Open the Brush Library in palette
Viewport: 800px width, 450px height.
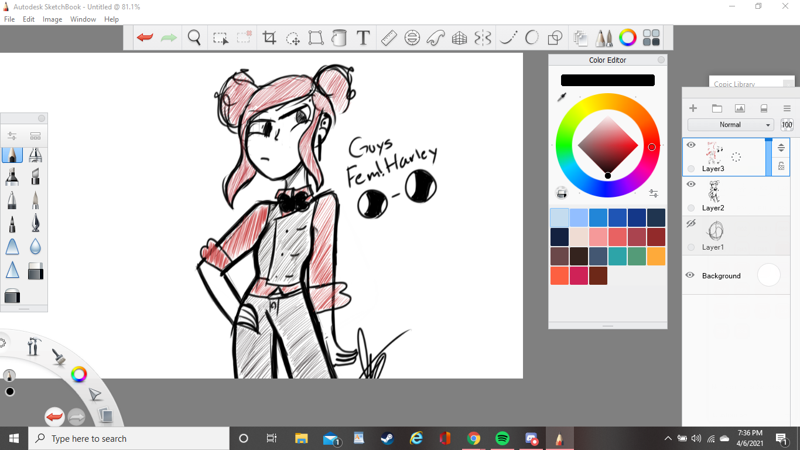(36, 136)
